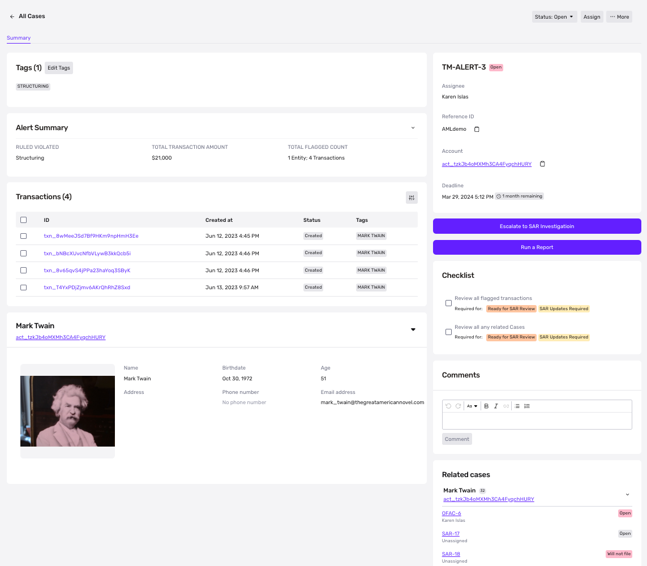This screenshot has width=647, height=566.
Task: Open account link in Related cases
Action: (489, 499)
